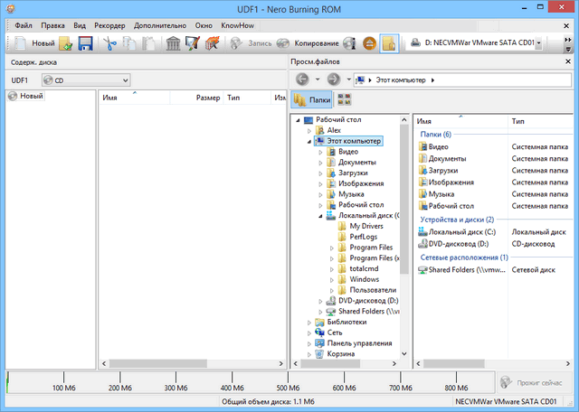Image resolution: width=579 pixels, height=412 pixels.
Task: Expand the Библиотеки tree node
Action: click(308, 322)
